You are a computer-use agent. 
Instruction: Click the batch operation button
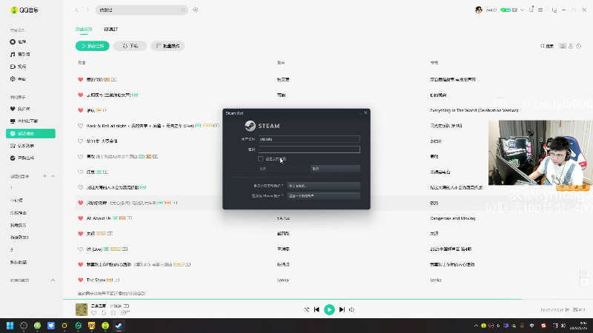click(x=168, y=46)
